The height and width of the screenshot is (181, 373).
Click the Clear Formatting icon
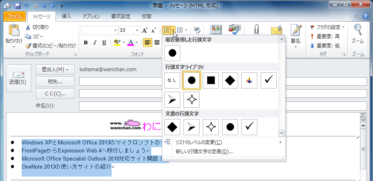tap(197, 30)
